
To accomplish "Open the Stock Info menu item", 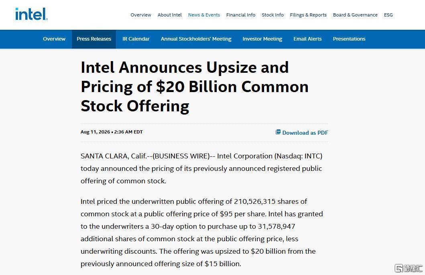I will [x=272, y=15].
